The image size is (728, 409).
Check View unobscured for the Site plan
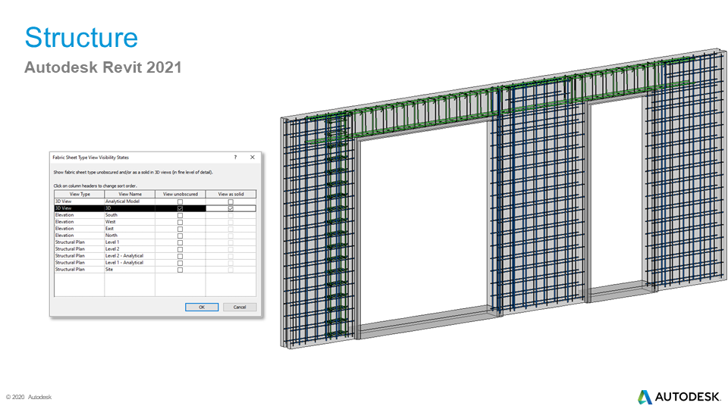tap(180, 270)
